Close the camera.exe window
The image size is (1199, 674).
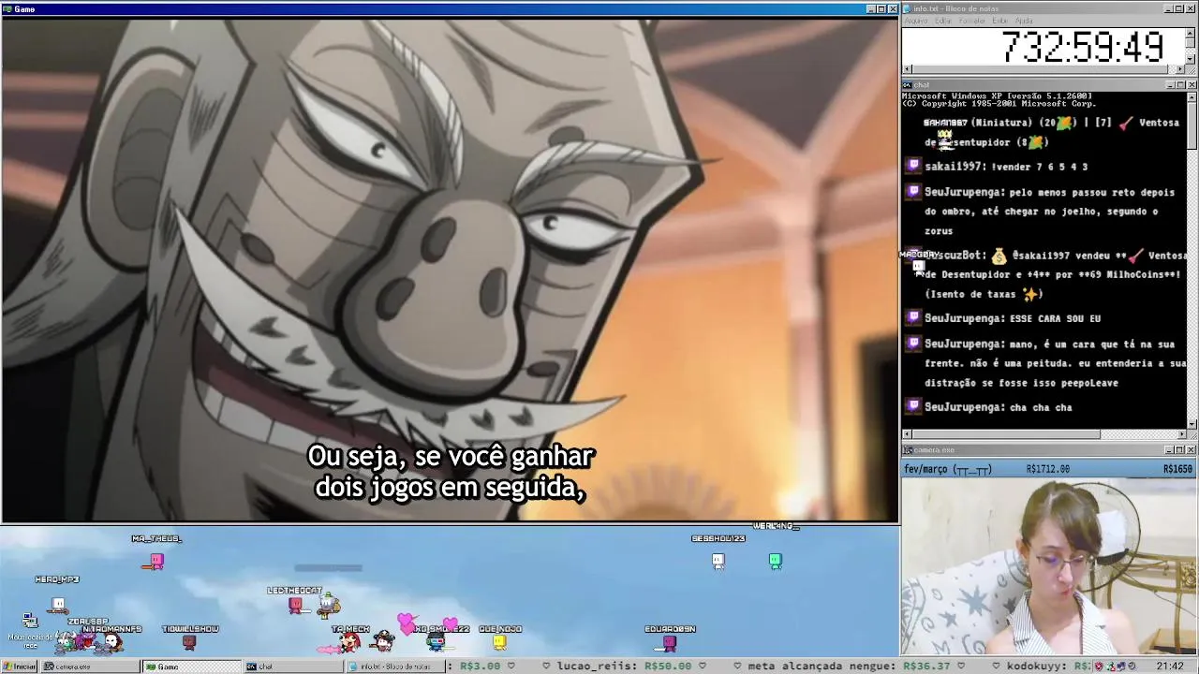point(1192,450)
